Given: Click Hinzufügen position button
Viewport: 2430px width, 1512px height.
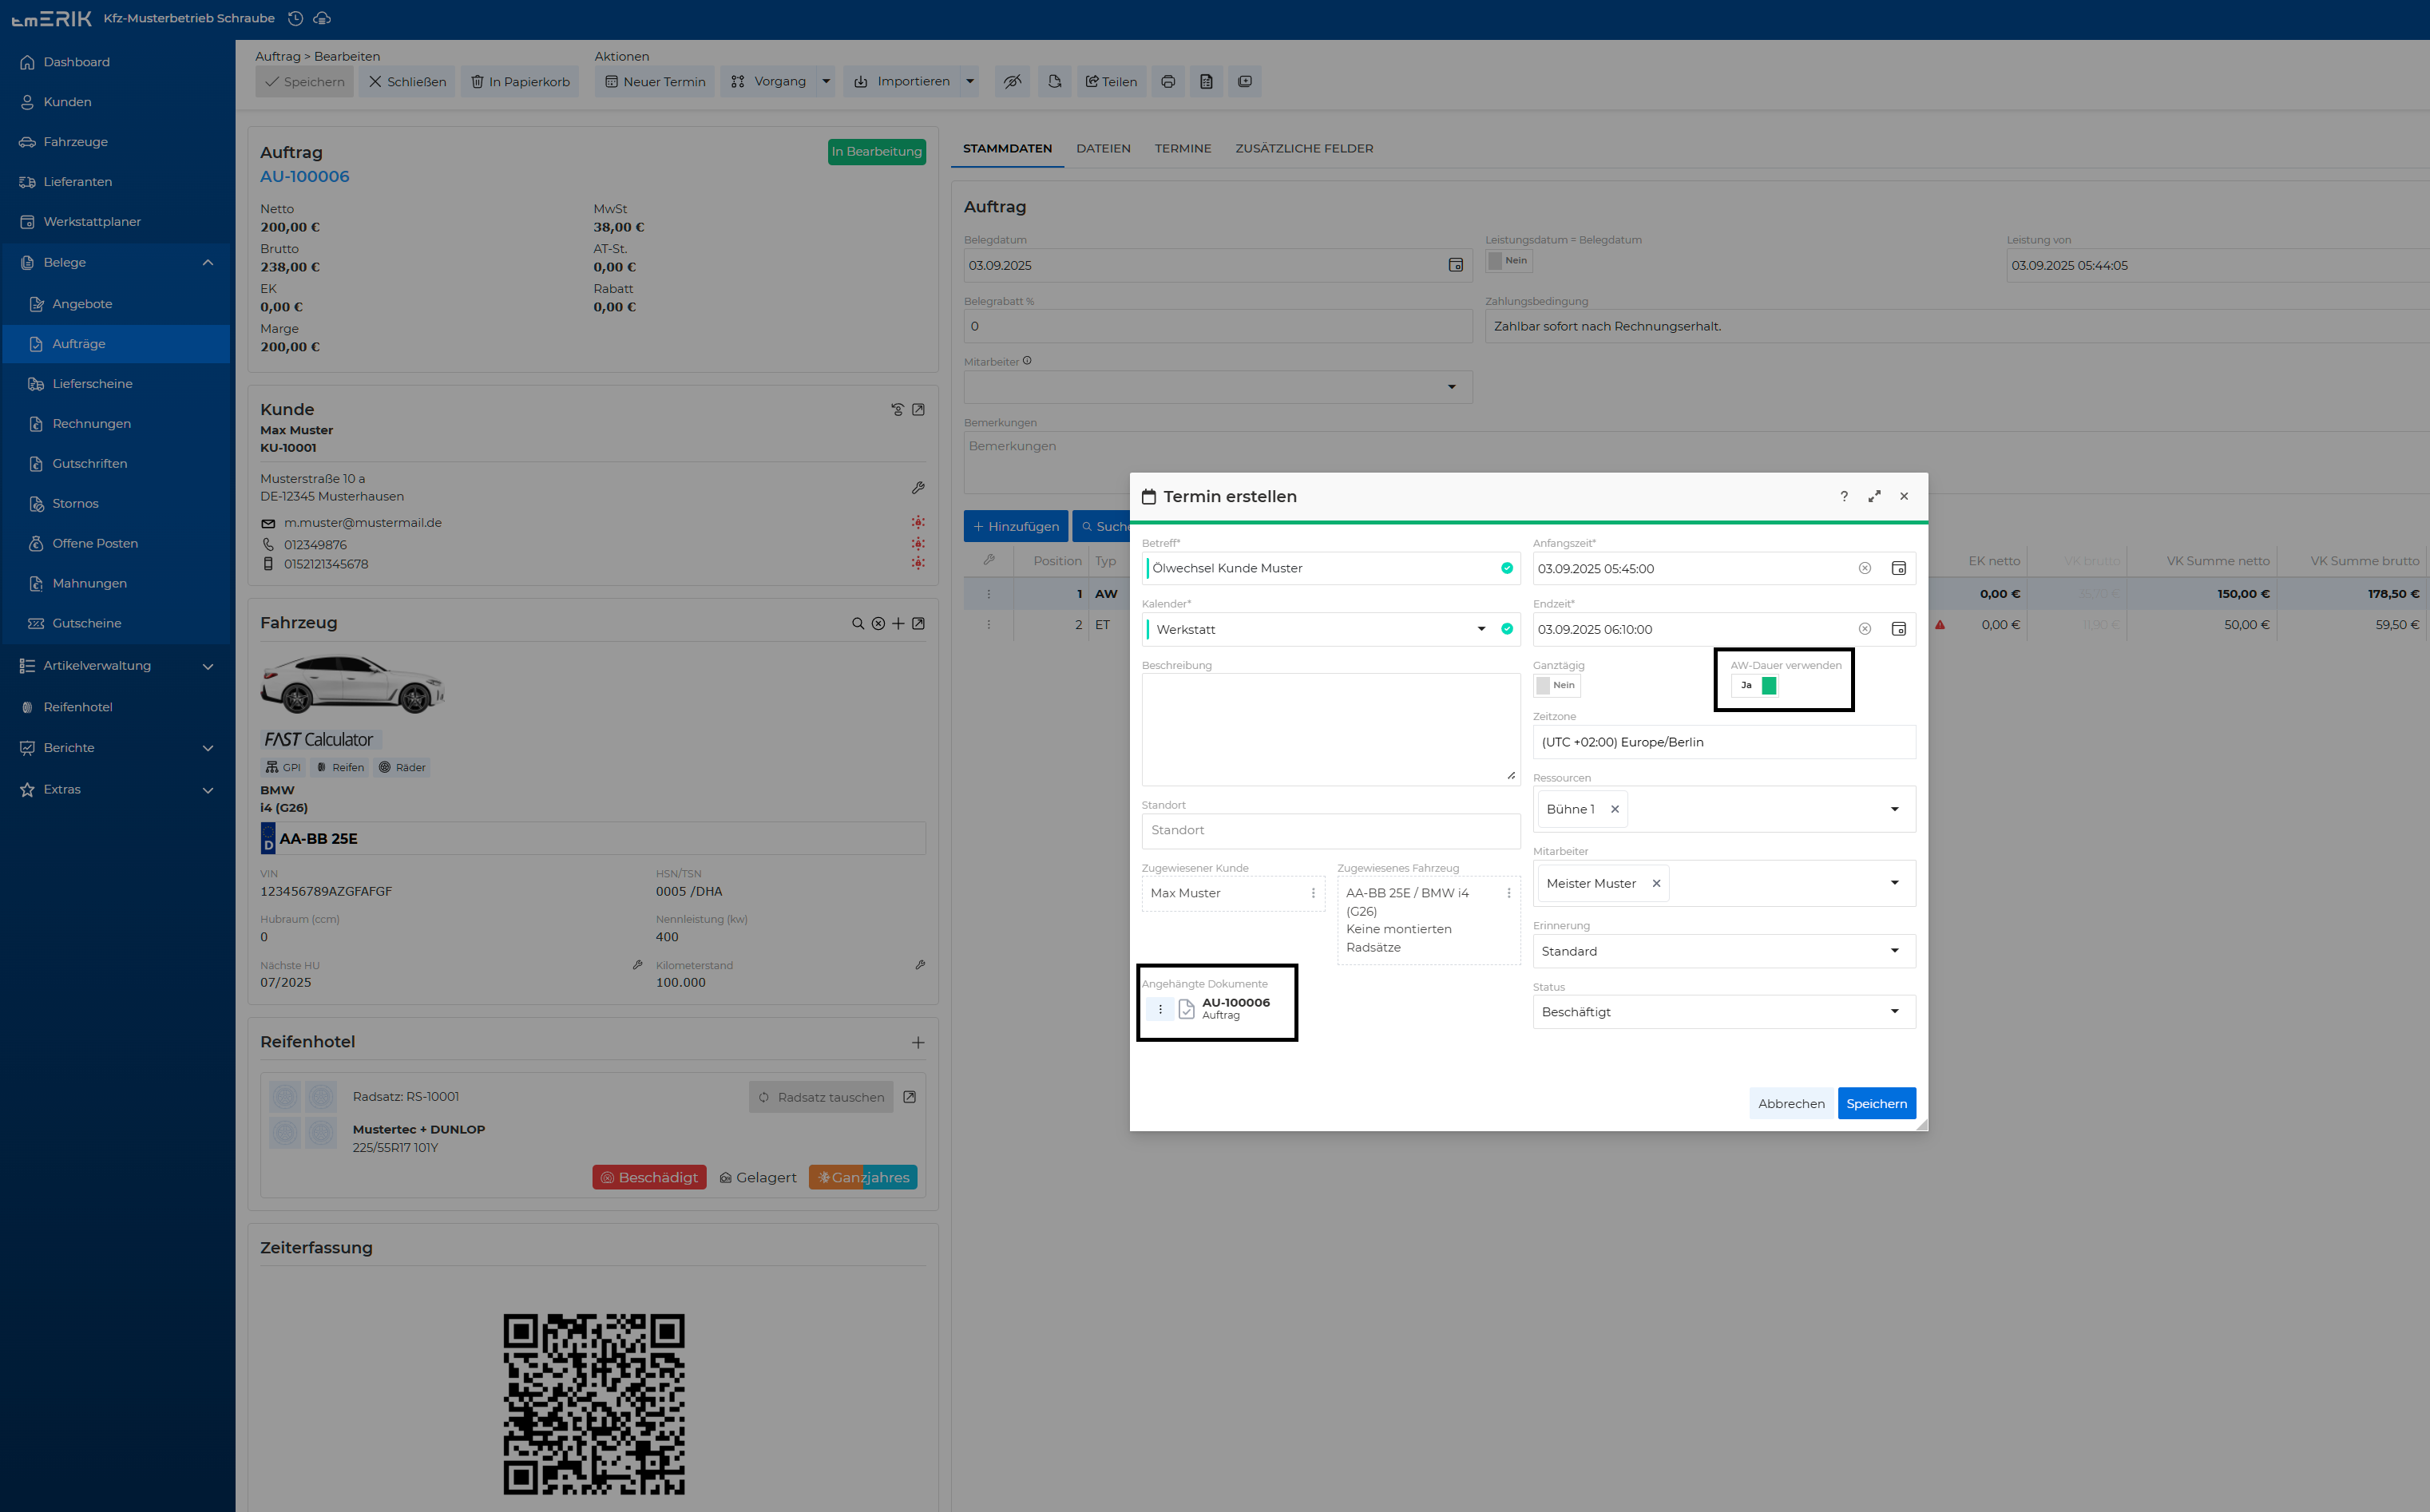Looking at the screenshot, I should (x=1016, y=527).
